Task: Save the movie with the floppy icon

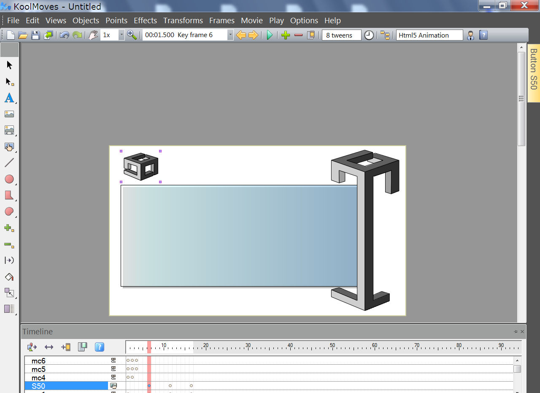Action: (35, 35)
